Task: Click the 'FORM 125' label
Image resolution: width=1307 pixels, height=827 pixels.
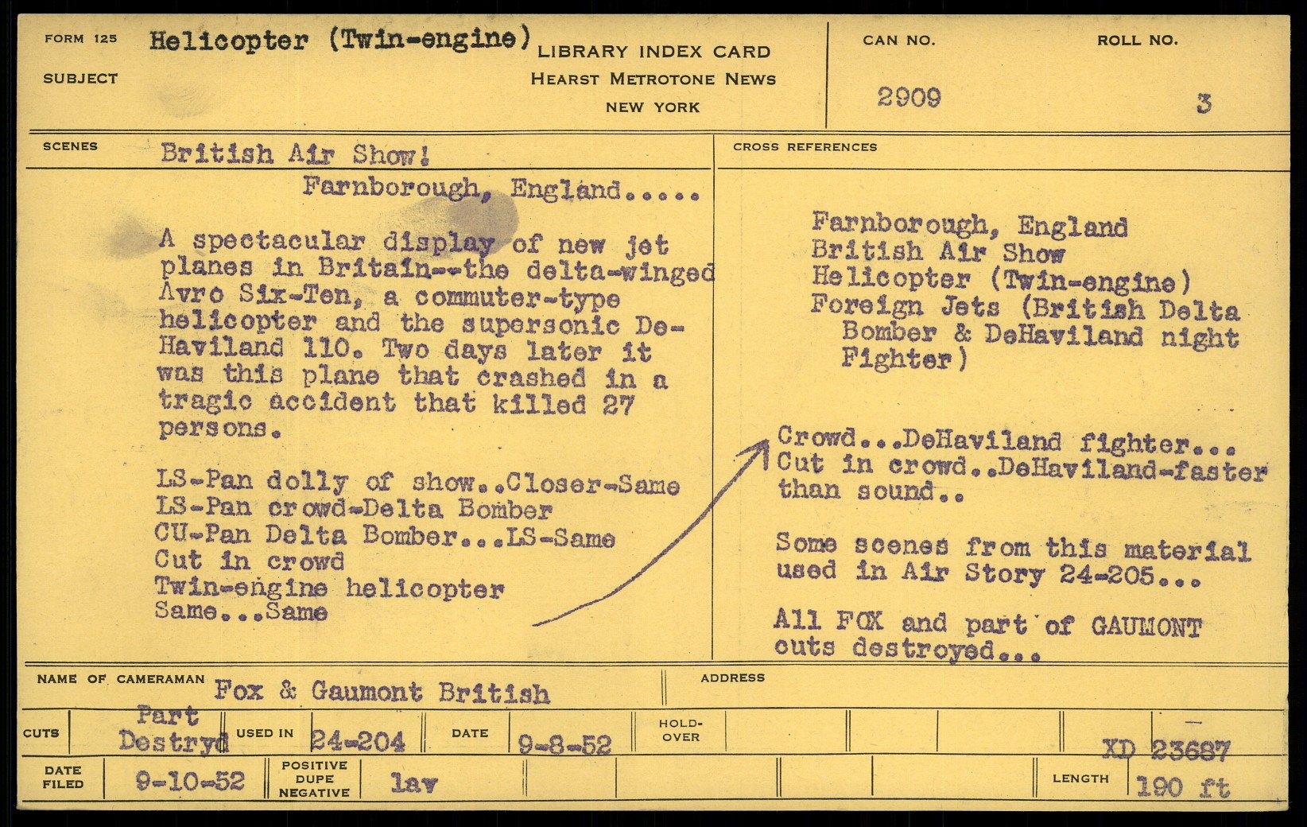Action: coord(80,39)
